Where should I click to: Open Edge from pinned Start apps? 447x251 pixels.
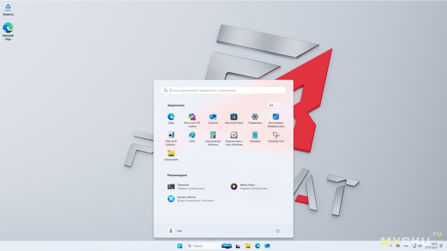(x=171, y=118)
